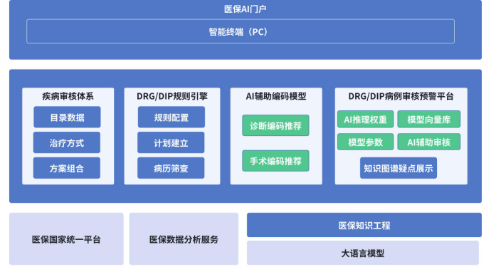Select the green 手术编码推荐 button
This screenshot has width=491, height=272.
coord(275,161)
